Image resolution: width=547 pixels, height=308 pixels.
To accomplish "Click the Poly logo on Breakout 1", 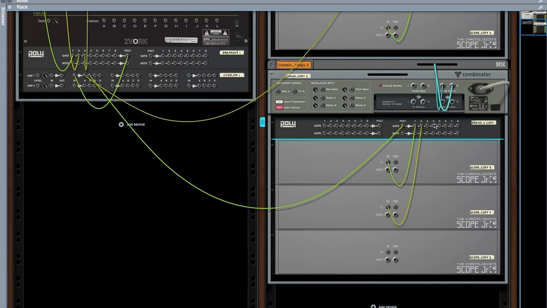I will [x=36, y=54].
